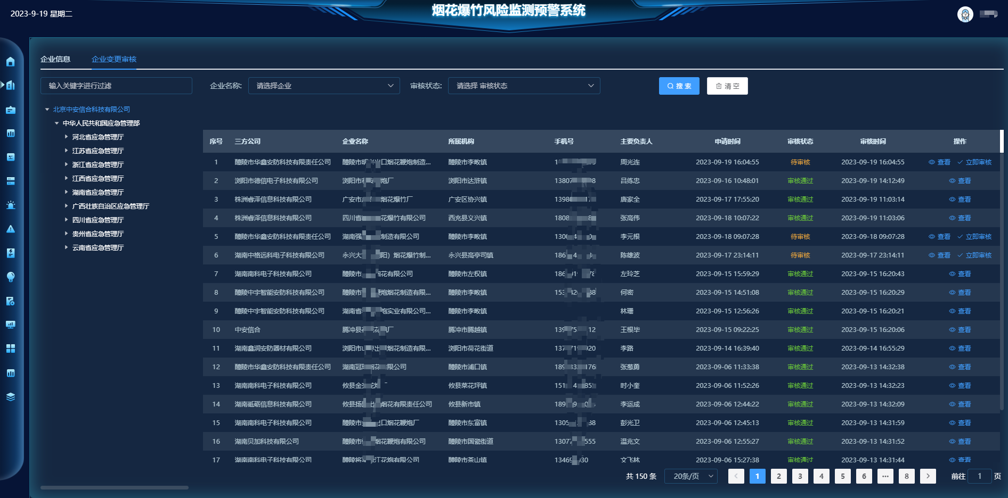This screenshot has height=498, width=1008.
Task: Open the 企业名称 select-company dropdown
Action: pyautogui.click(x=324, y=86)
